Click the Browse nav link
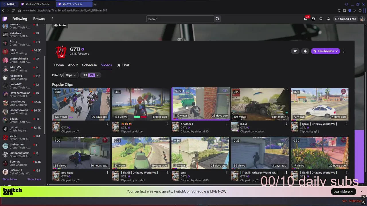The image size is (367, 206). coord(39,19)
